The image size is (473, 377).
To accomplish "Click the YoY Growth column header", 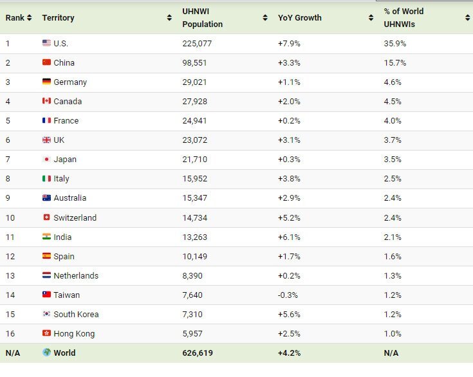I will [299, 18].
